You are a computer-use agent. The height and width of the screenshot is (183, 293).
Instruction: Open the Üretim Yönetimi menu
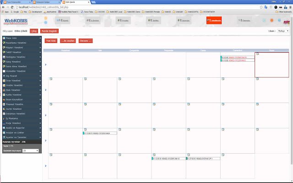[22, 86]
